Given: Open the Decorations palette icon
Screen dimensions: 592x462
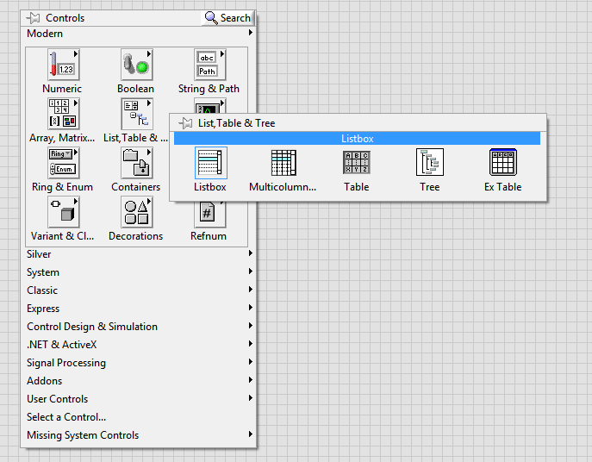Looking at the screenshot, I should (136, 212).
